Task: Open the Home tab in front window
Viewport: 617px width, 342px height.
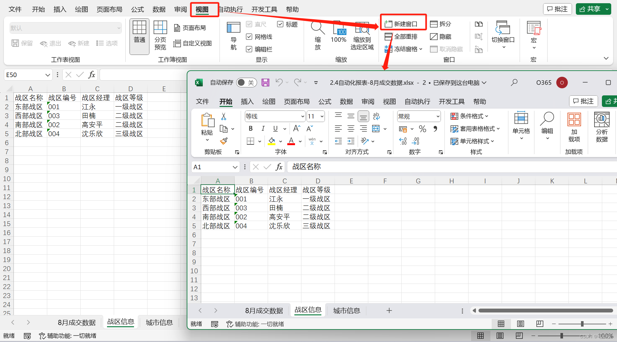Action: [x=226, y=101]
